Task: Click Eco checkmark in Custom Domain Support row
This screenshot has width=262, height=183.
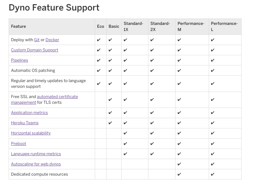Action: pos(99,50)
